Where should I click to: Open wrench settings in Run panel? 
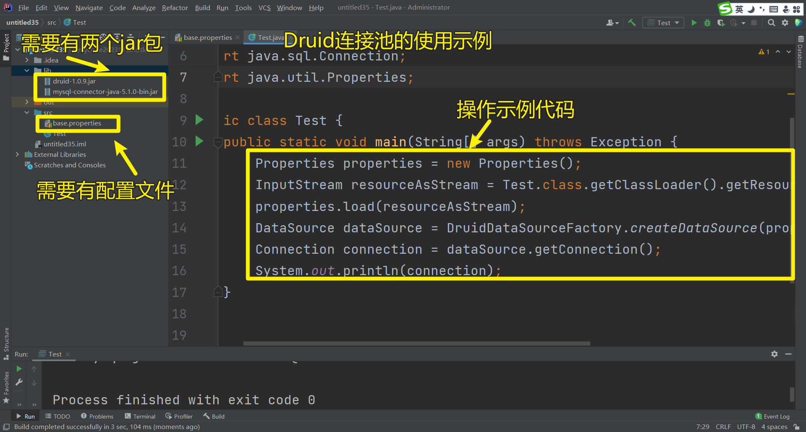click(19, 382)
